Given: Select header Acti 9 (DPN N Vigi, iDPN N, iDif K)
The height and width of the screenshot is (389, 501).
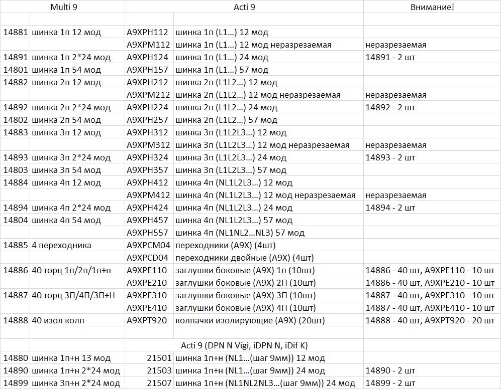Looking at the screenshot, I should (x=244, y=345).
